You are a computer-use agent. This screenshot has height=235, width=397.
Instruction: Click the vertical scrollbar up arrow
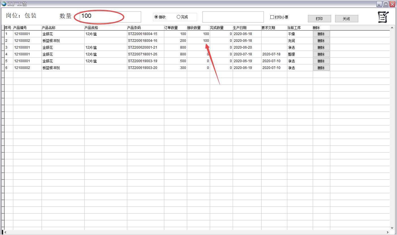click(x=392, y=28)
